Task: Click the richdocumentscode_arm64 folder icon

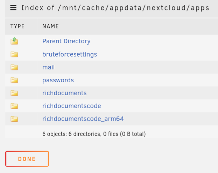Action: (14, 119)
